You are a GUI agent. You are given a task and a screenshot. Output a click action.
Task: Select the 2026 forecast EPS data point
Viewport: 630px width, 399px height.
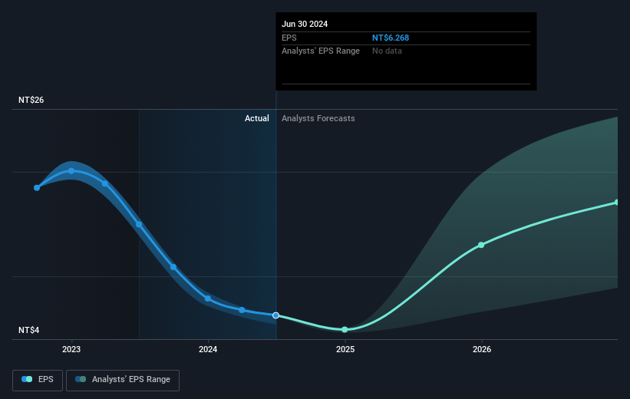pos(481,245)
